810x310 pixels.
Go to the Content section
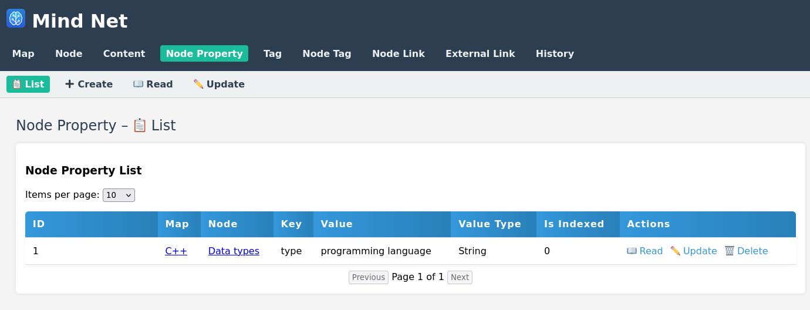click(124, 53)
